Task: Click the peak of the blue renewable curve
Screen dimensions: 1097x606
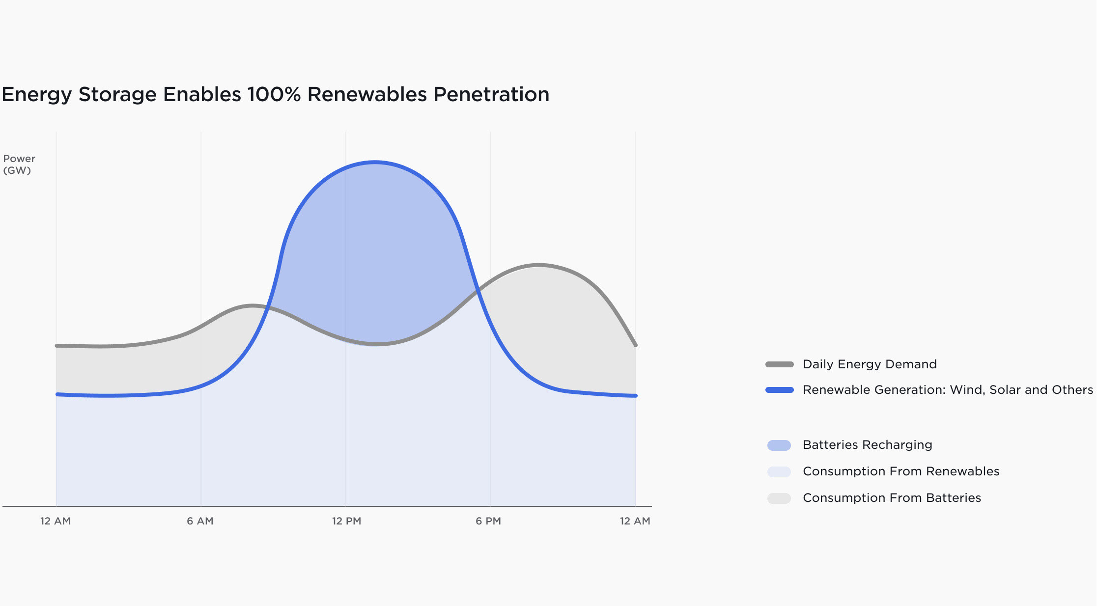Action: tap(375, 162)
